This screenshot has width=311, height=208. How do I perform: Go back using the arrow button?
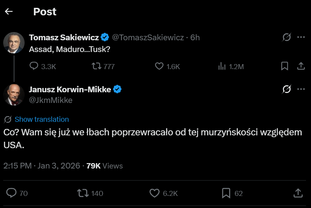9,11
